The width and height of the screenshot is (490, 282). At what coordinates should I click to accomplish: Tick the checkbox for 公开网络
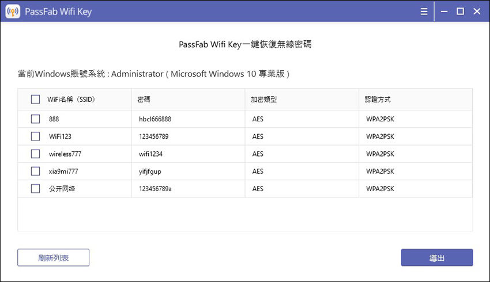point(35,189)
